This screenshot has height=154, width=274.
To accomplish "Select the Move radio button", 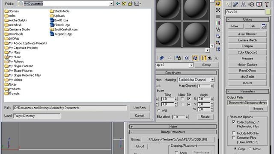I will pyautogui.click(x=250, y=149).
